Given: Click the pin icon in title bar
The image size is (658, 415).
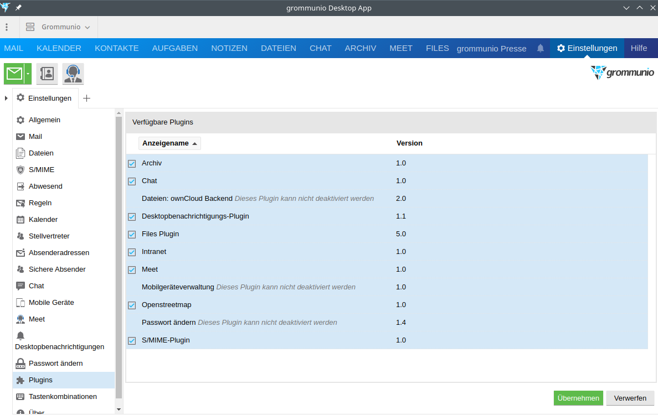Looking at the screenshot, I should point(18,8).
